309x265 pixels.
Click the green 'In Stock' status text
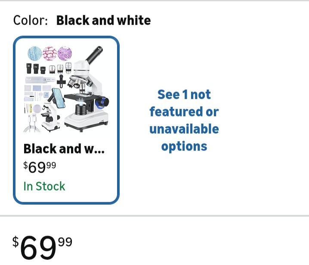(x=44, y=186)
